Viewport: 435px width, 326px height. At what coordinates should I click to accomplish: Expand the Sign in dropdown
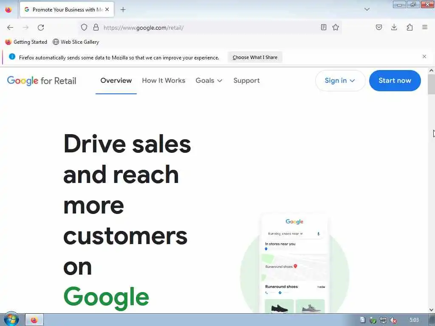click(340, 81)
